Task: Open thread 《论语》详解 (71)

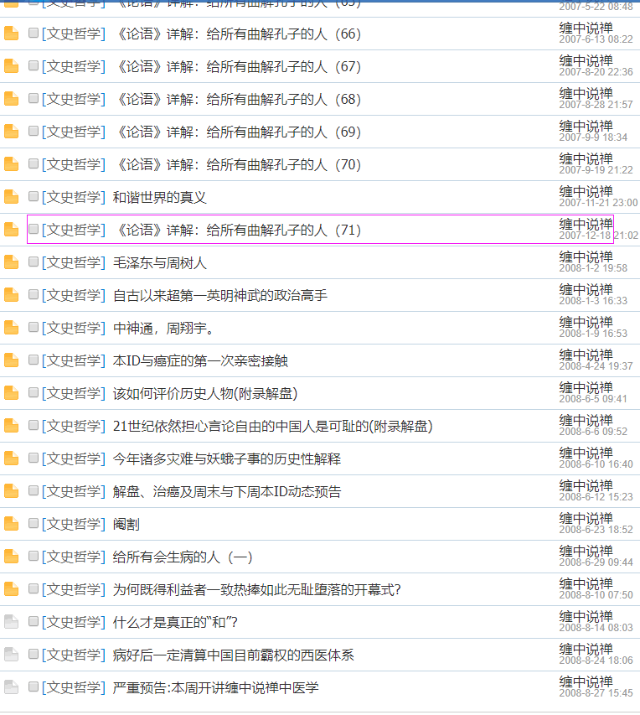Action: pos(237,231)
